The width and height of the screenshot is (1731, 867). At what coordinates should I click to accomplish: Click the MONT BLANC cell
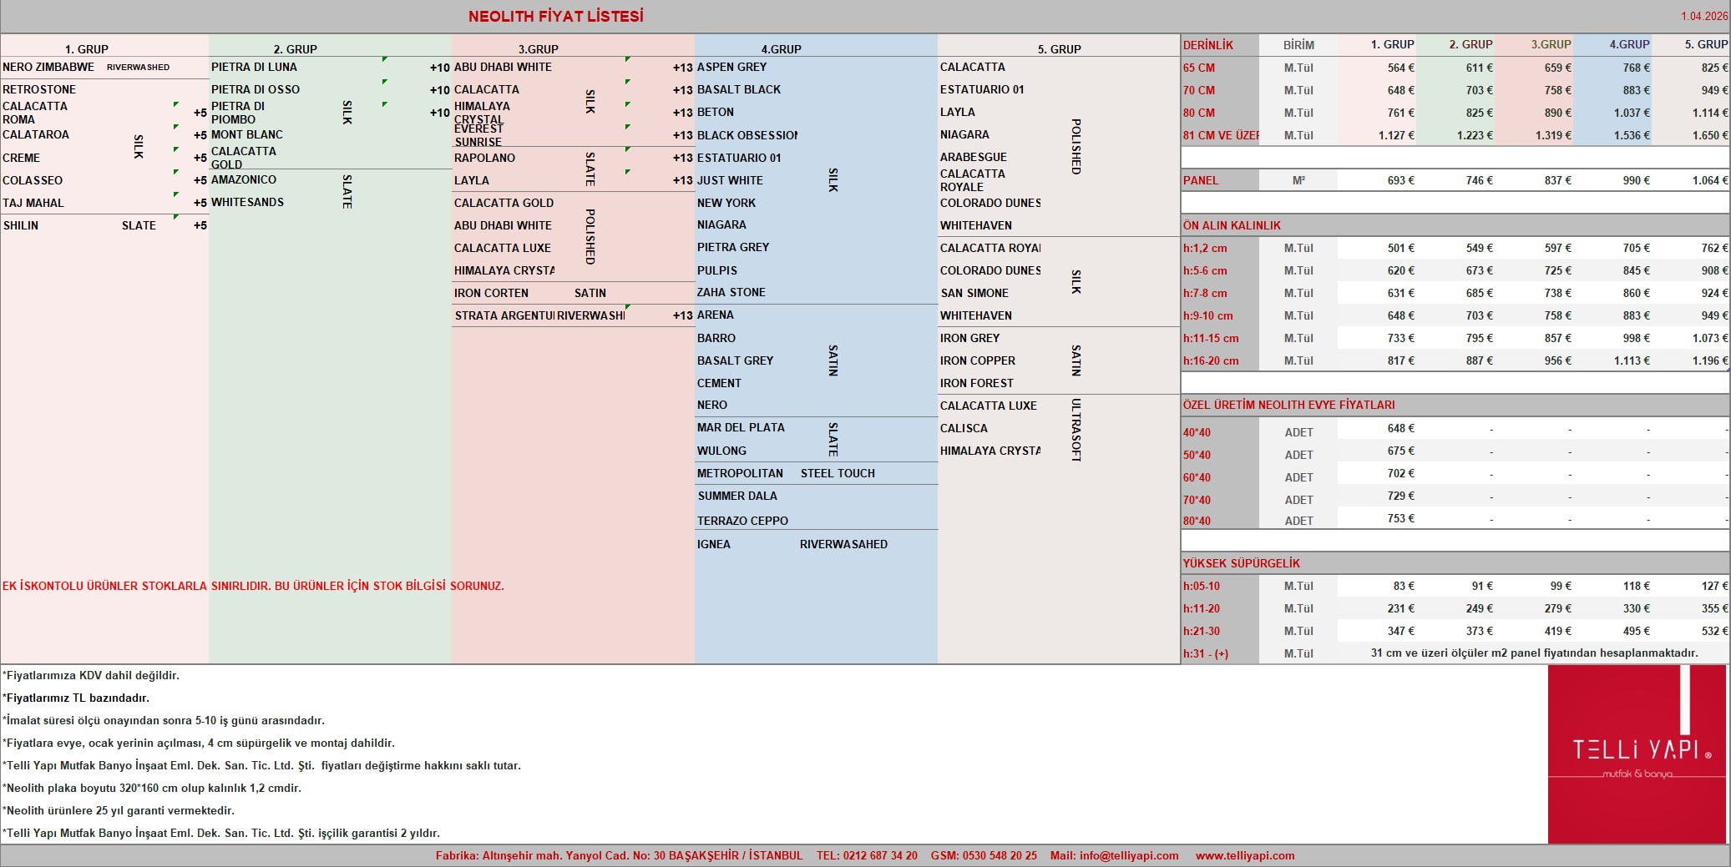(247, 134)
